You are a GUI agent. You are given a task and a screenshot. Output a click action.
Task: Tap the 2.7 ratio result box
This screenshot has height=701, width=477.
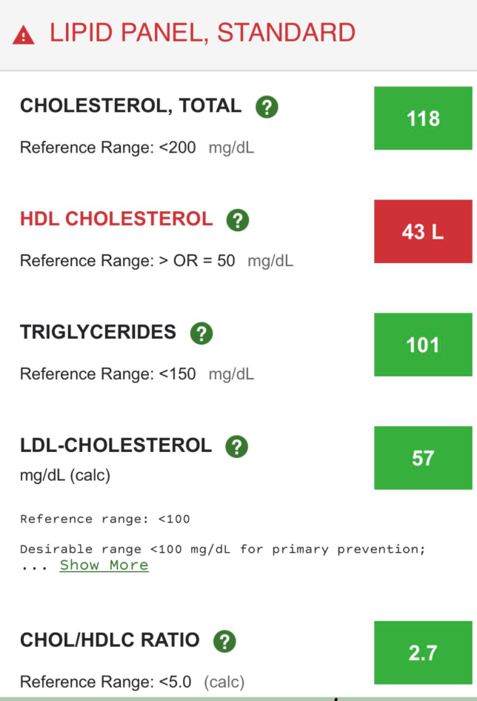[x=423, y=652]
